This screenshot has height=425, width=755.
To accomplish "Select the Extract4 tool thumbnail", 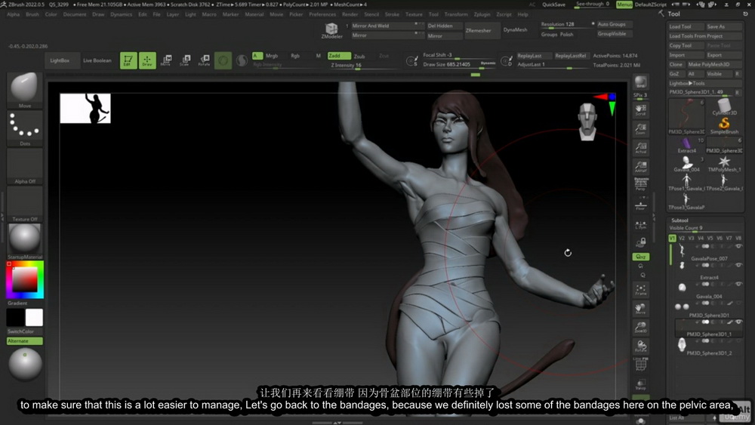I will [686, 145].
